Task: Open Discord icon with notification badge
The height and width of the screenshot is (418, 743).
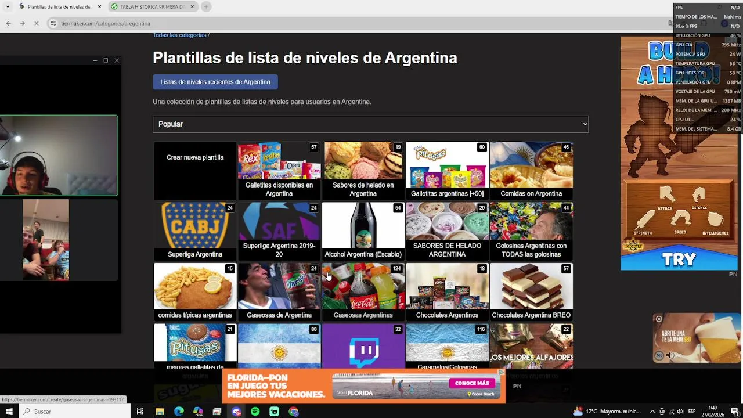Action: tap(236, 412)
